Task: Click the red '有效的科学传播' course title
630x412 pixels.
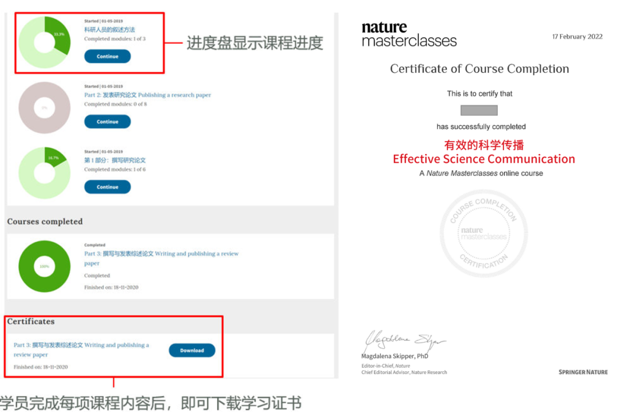Action: (x=484, y=145)
